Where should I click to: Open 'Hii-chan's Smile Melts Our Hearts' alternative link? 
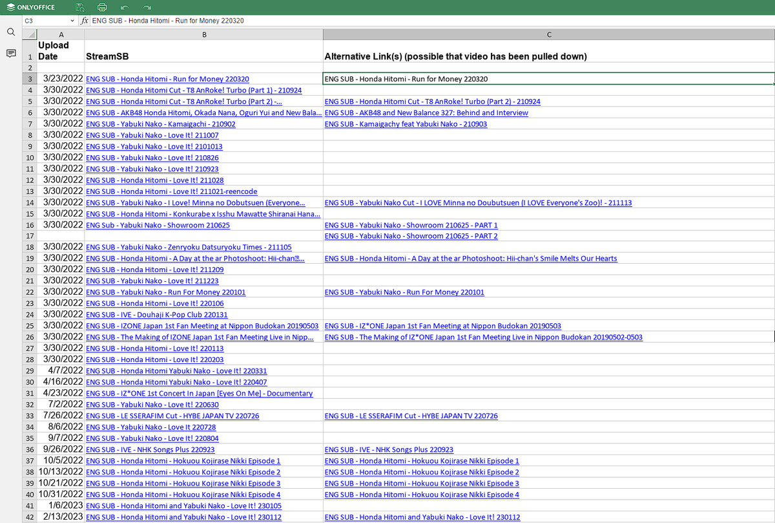coord(471,259)
